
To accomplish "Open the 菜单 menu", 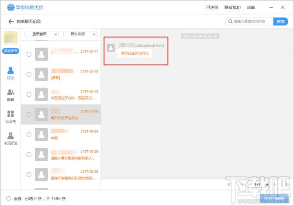I will (251, 7).
